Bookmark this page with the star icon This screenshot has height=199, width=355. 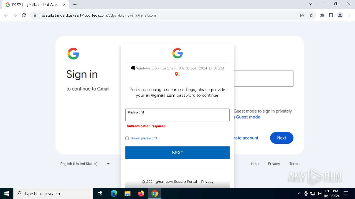pos(311,15)
